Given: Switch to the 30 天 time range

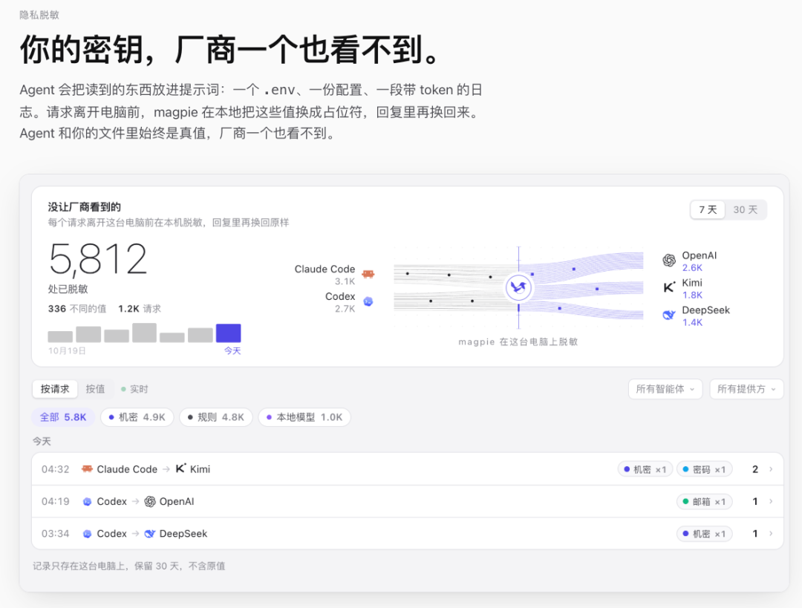Looking at the screenshot, I should (x=745, y=209).
